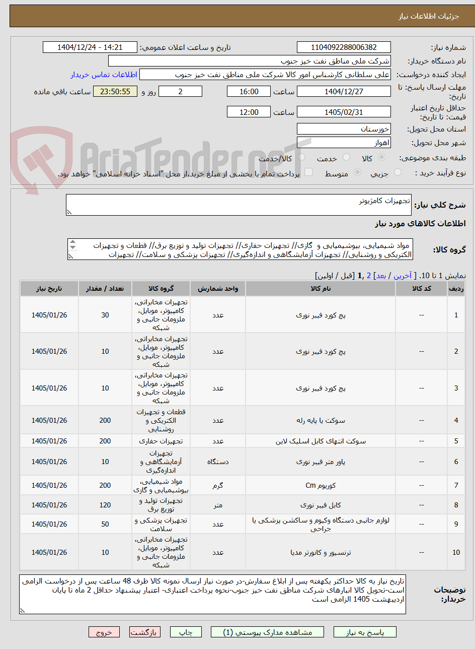475x649 pixels.
Task: Click the remaining days field showing 2
Action: pos(180,91)
